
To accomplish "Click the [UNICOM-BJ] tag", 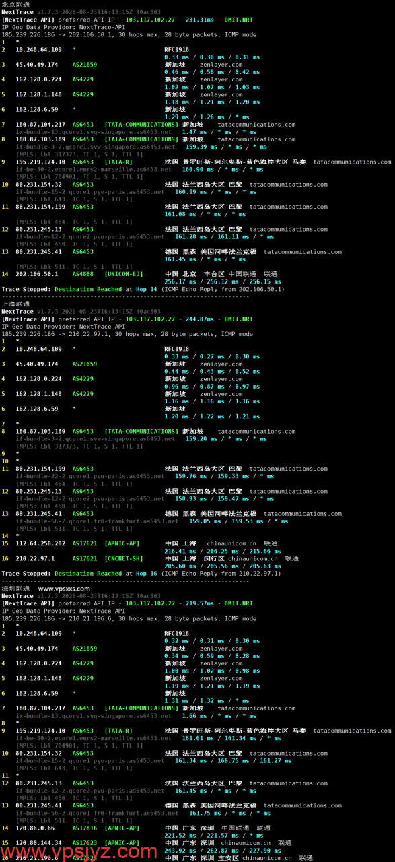I will [123, 274].
